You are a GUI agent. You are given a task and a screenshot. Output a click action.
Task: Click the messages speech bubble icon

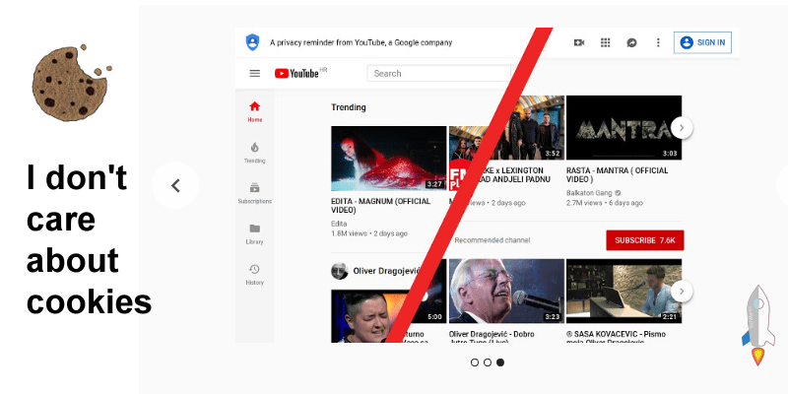pyautogui.click(x=631, y=42)
